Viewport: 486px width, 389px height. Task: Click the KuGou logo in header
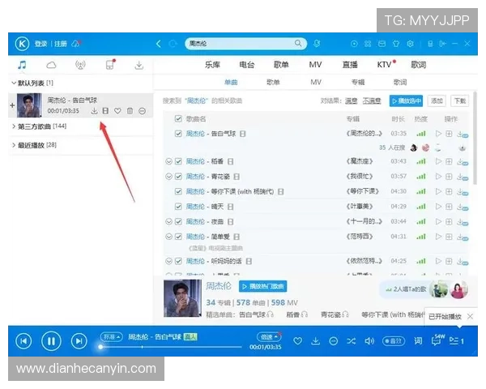(22, 44)
